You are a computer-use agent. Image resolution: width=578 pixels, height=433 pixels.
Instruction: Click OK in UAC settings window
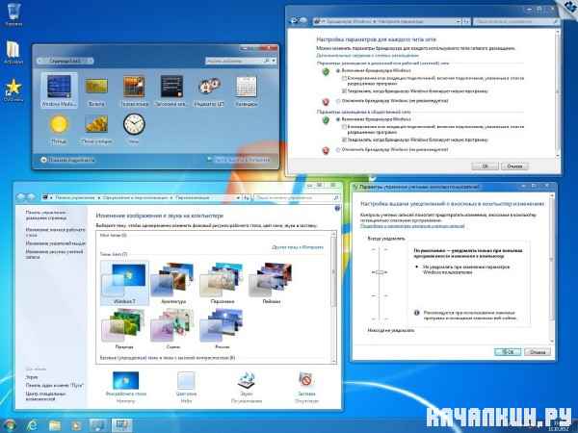pos(508,352)
